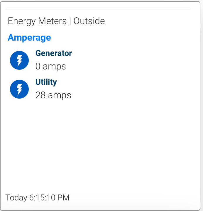Click the number 0 in Generator reading
Screen dimensions: 203x211
point(38,66)
